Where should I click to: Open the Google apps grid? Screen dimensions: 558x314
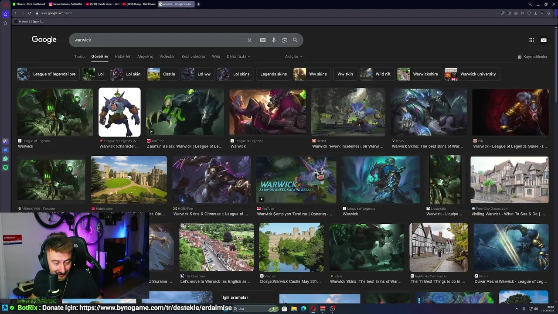531,40
